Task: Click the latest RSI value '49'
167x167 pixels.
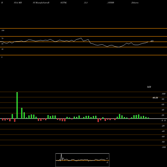Action: (x=152, y=41)
